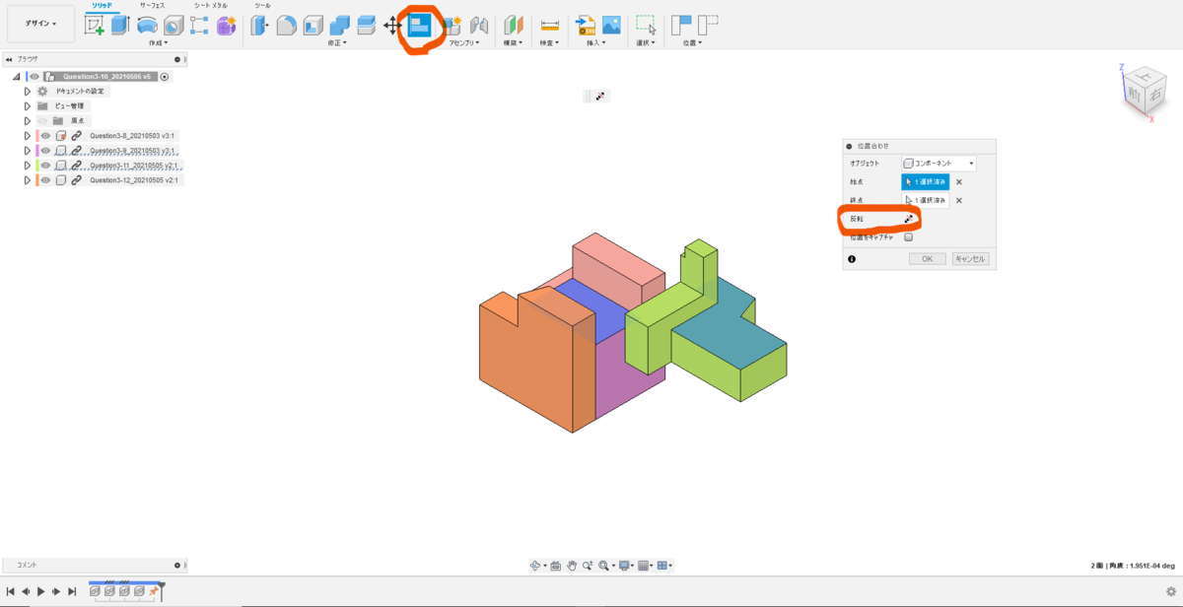
Task: Toggle visibility of 原点 folder
Action: tap(43, 120)
